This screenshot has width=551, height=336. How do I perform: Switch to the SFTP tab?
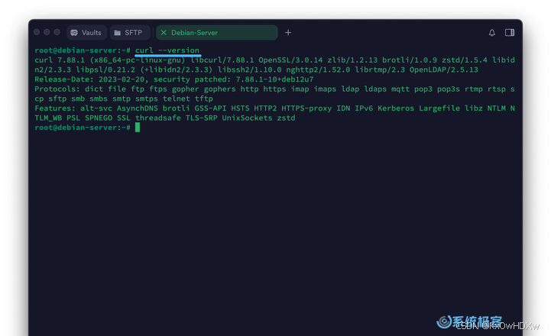pos(130,33)
